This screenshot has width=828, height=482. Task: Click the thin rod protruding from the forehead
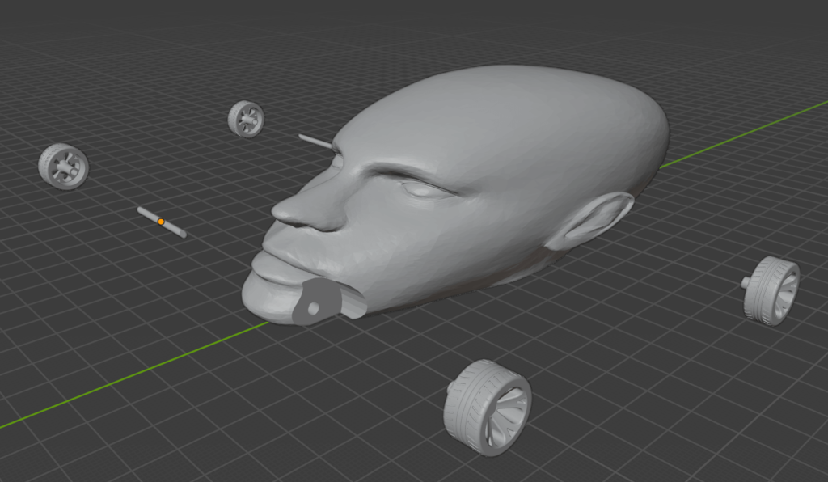(x=315, y=139)
